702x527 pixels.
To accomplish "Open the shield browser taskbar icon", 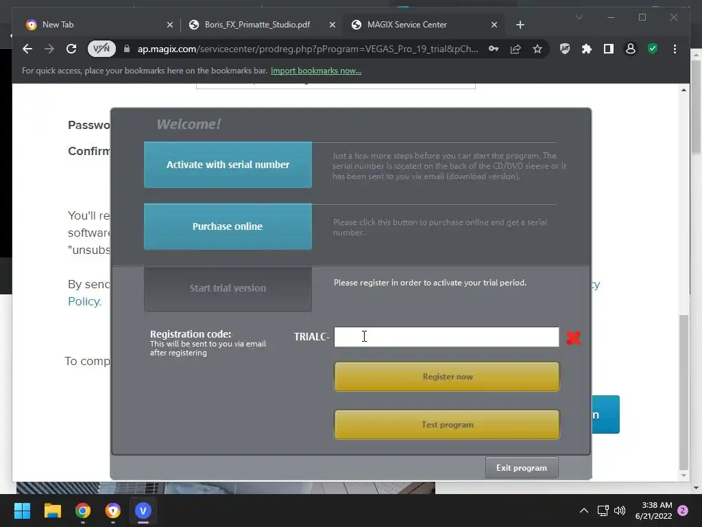I will pos(113,511).
